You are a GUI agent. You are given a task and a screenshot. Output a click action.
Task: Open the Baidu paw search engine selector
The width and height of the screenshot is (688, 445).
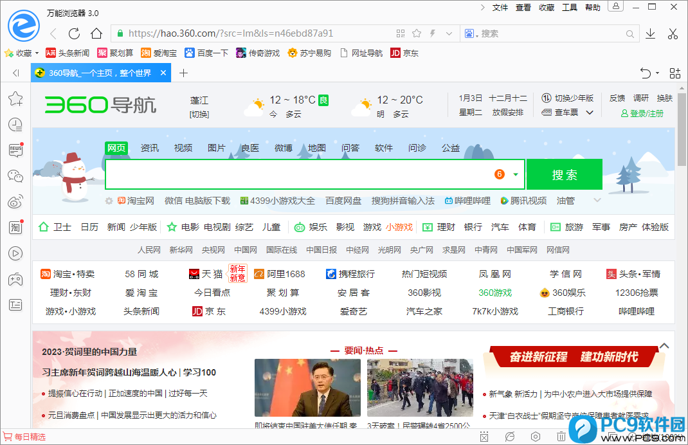coord(471,34)
